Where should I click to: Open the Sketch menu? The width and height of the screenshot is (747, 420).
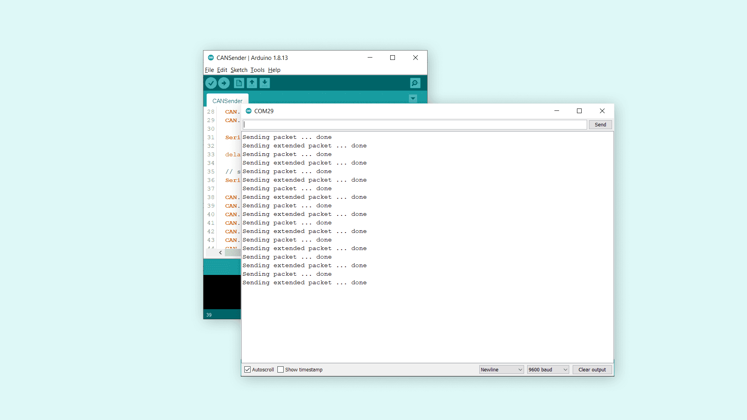239,70
